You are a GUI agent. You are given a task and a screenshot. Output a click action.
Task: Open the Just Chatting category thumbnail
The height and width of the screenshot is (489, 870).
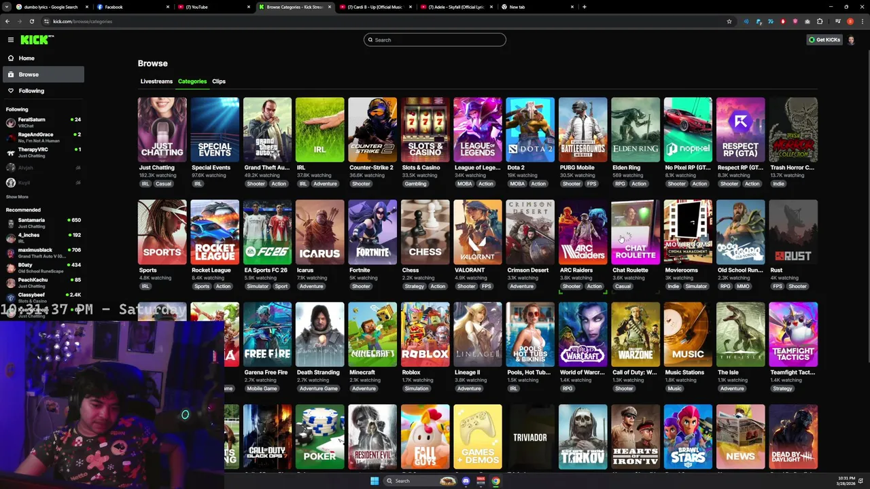[x=162, y=130]
